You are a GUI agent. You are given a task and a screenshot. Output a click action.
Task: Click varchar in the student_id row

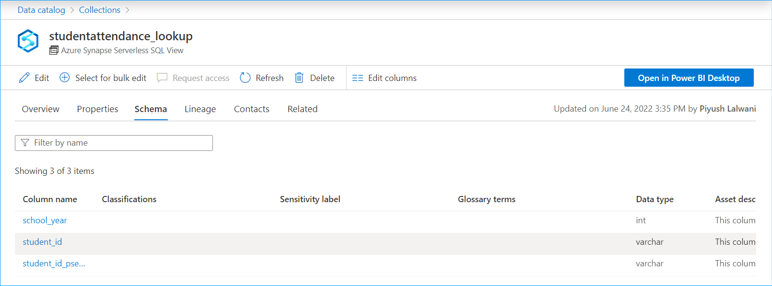point(650,242)
